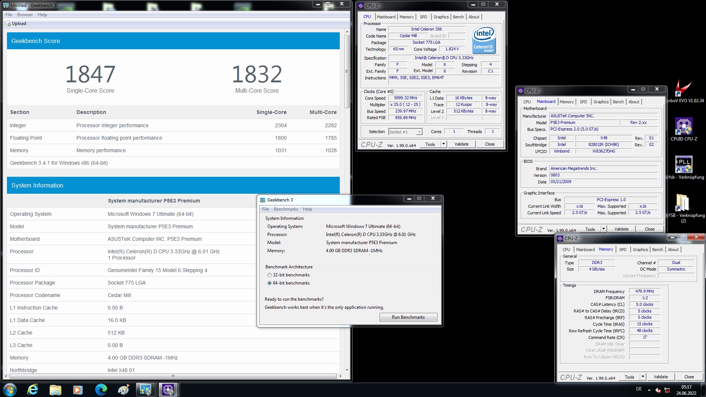Select Mainboard tab in CPU-Z processor window
The height and width of the screenshot is (397, 706).
click(386, 17)
